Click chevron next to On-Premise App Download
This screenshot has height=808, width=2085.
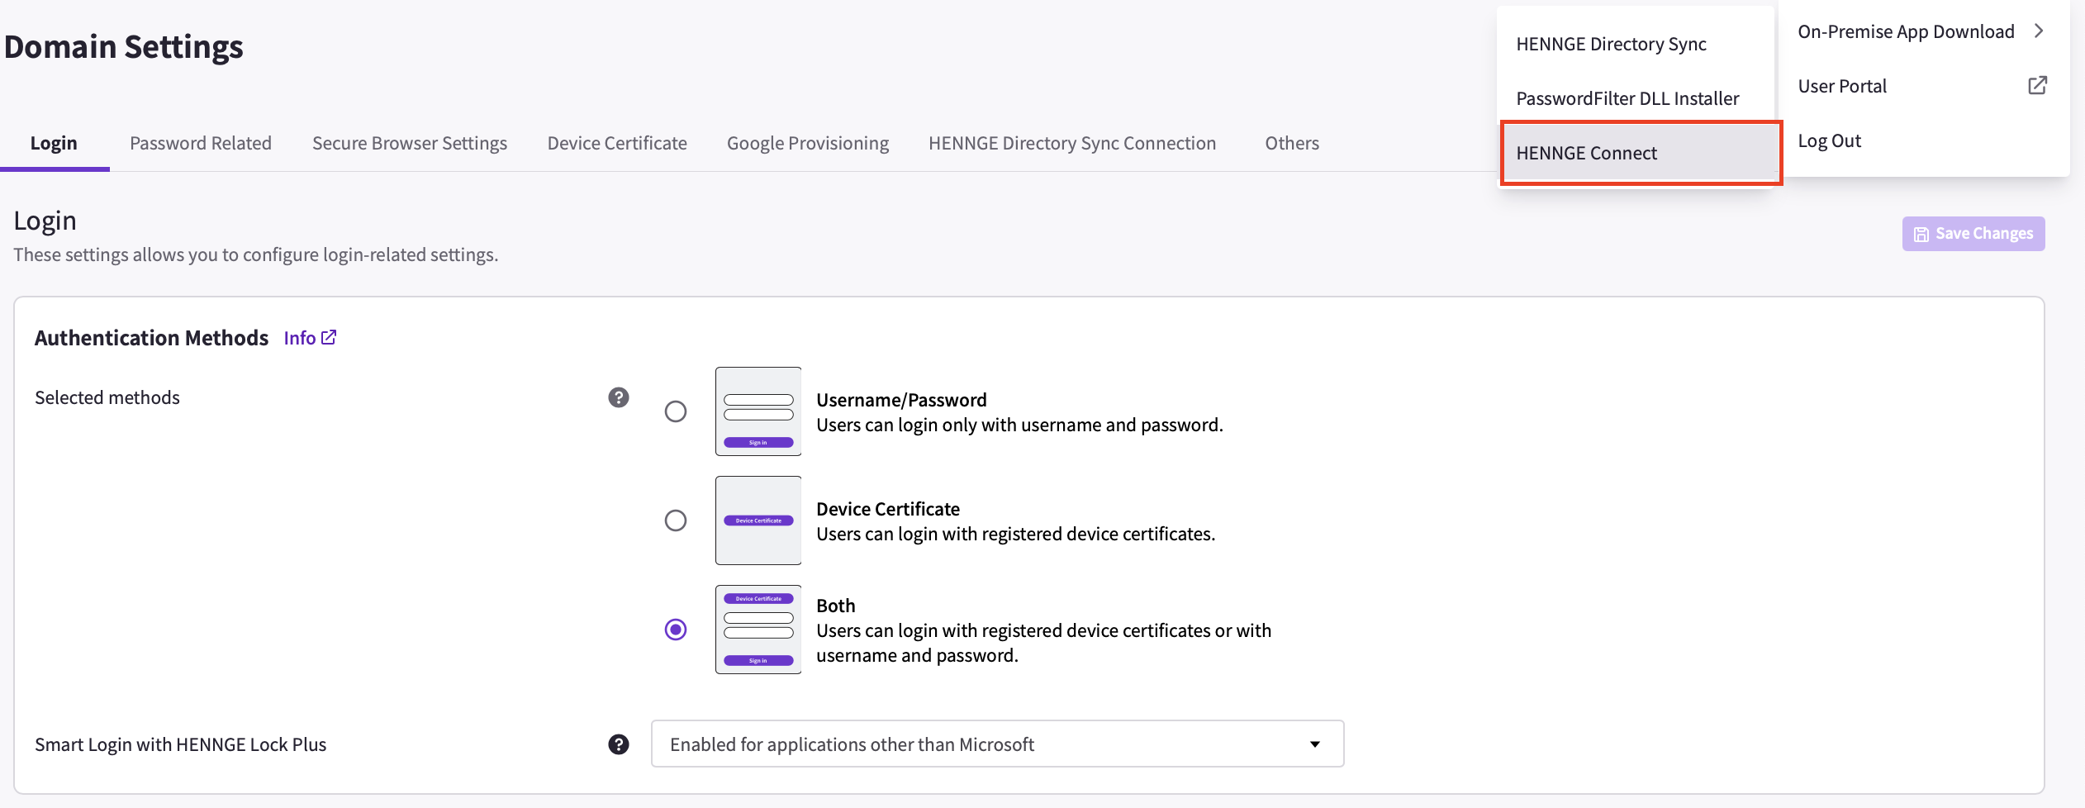point(2039,31)
